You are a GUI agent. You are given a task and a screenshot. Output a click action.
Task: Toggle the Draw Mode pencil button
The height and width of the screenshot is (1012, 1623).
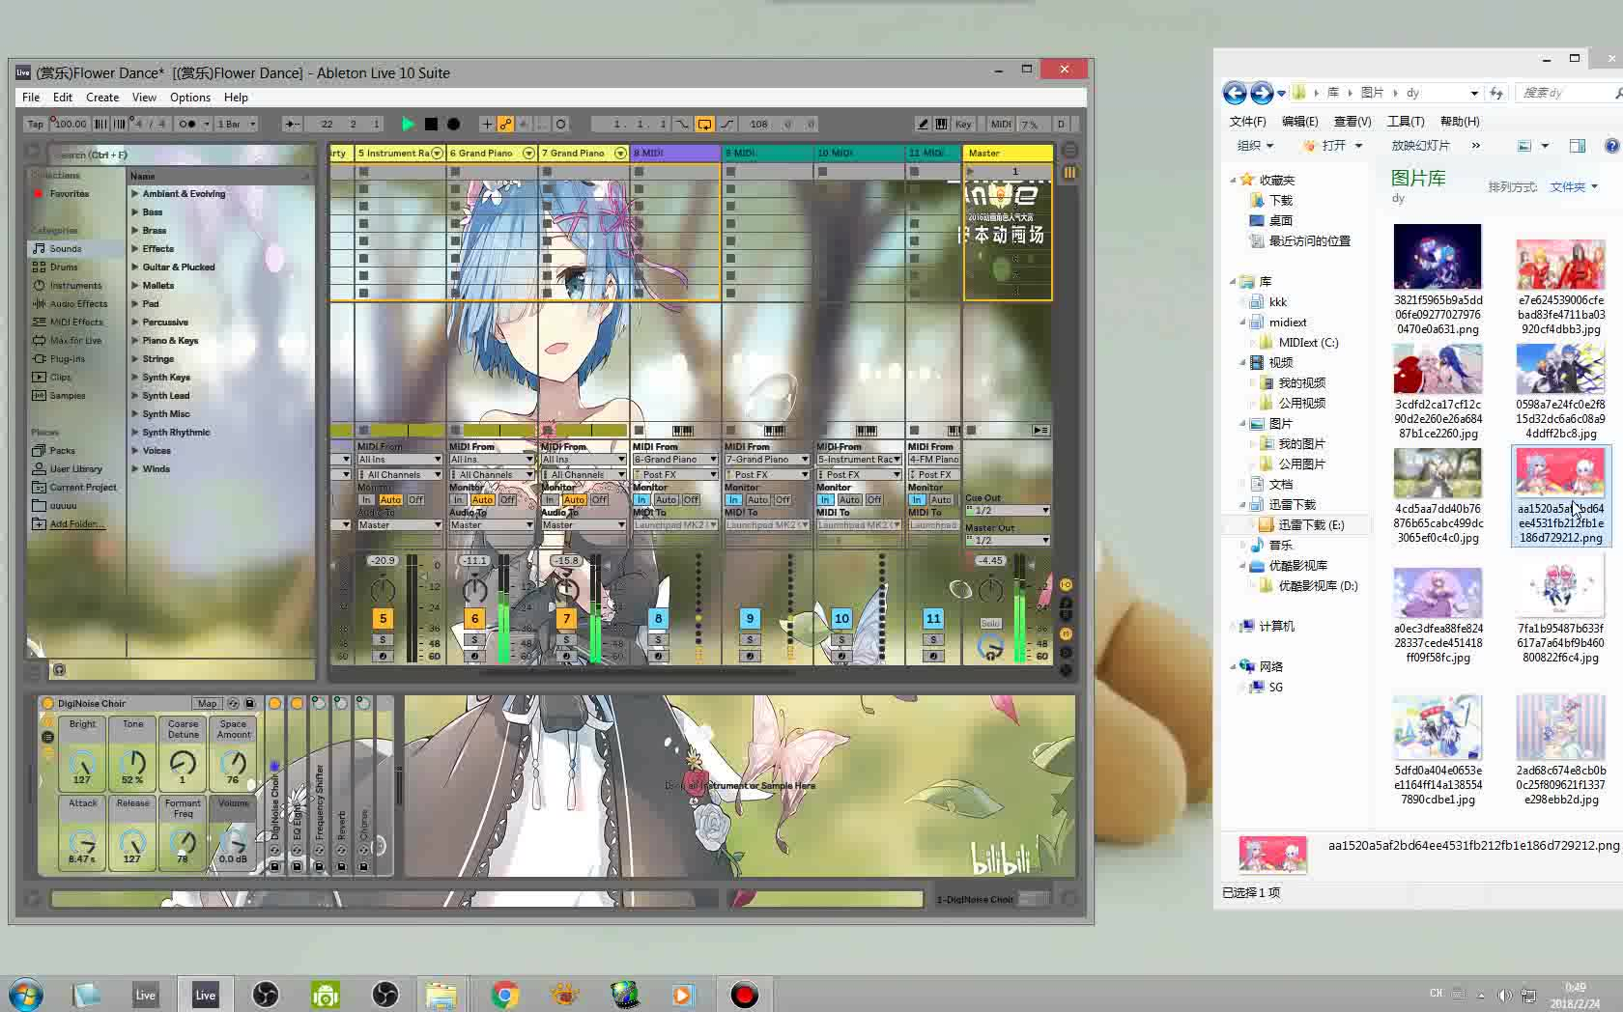tap(923, 124)
